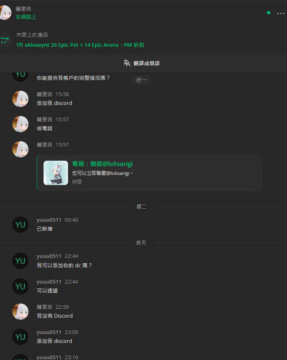
Task: Click the 昨天 date divider
Action: click(141, 243)
